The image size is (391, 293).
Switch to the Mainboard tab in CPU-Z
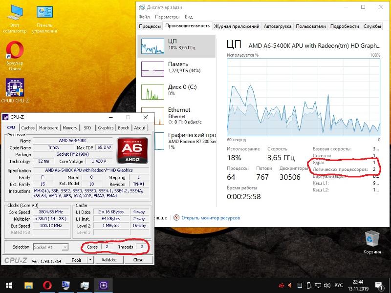coord(48,128)
